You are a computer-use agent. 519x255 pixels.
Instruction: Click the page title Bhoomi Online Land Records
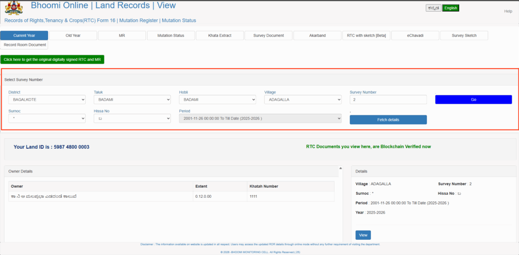coord(103,5)
